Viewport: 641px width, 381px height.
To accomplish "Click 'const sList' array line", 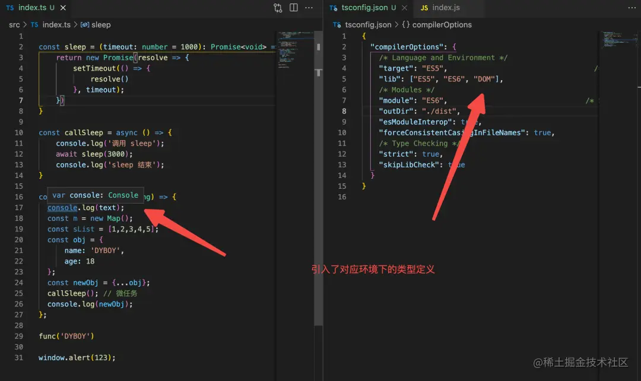I will tap(103, 229).
